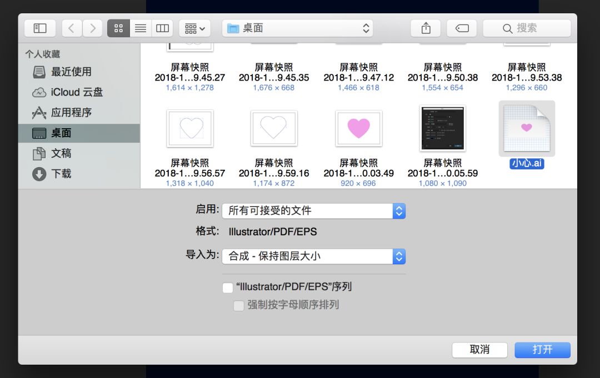
Task: Click the 下载 download arrow icon
Action: click(x=39, y=174)
